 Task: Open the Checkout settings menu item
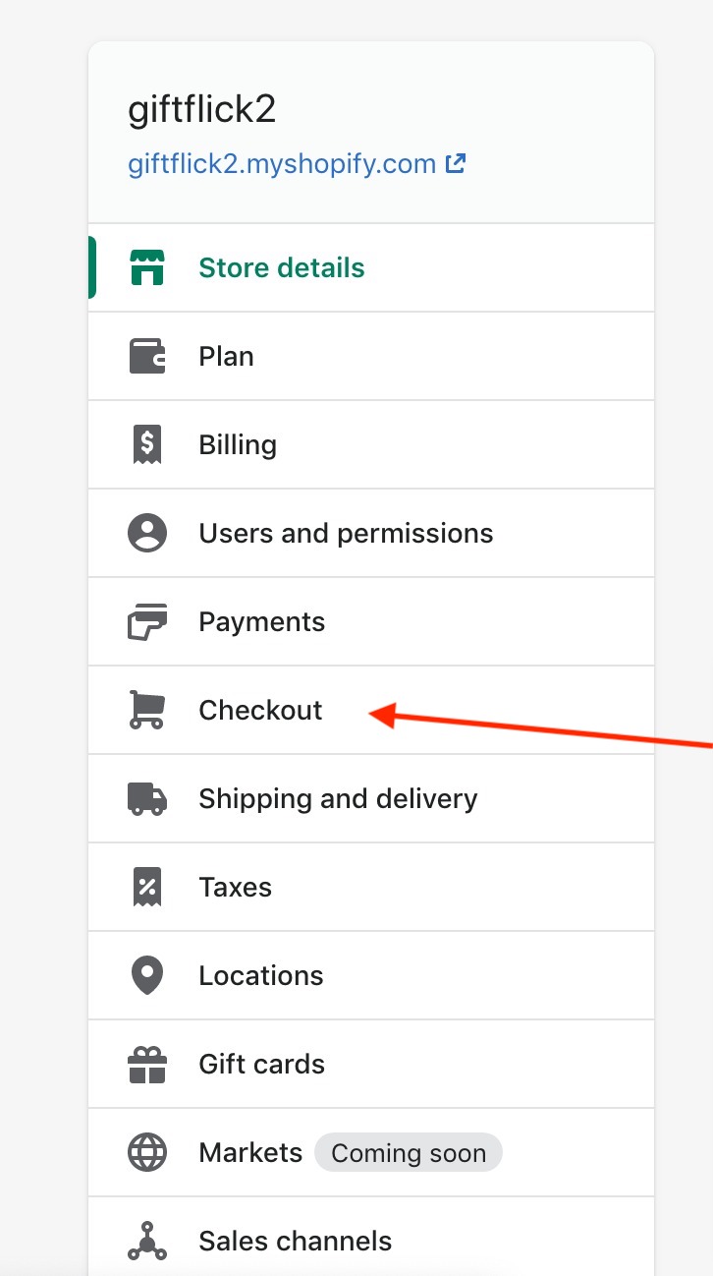point(371,710)
